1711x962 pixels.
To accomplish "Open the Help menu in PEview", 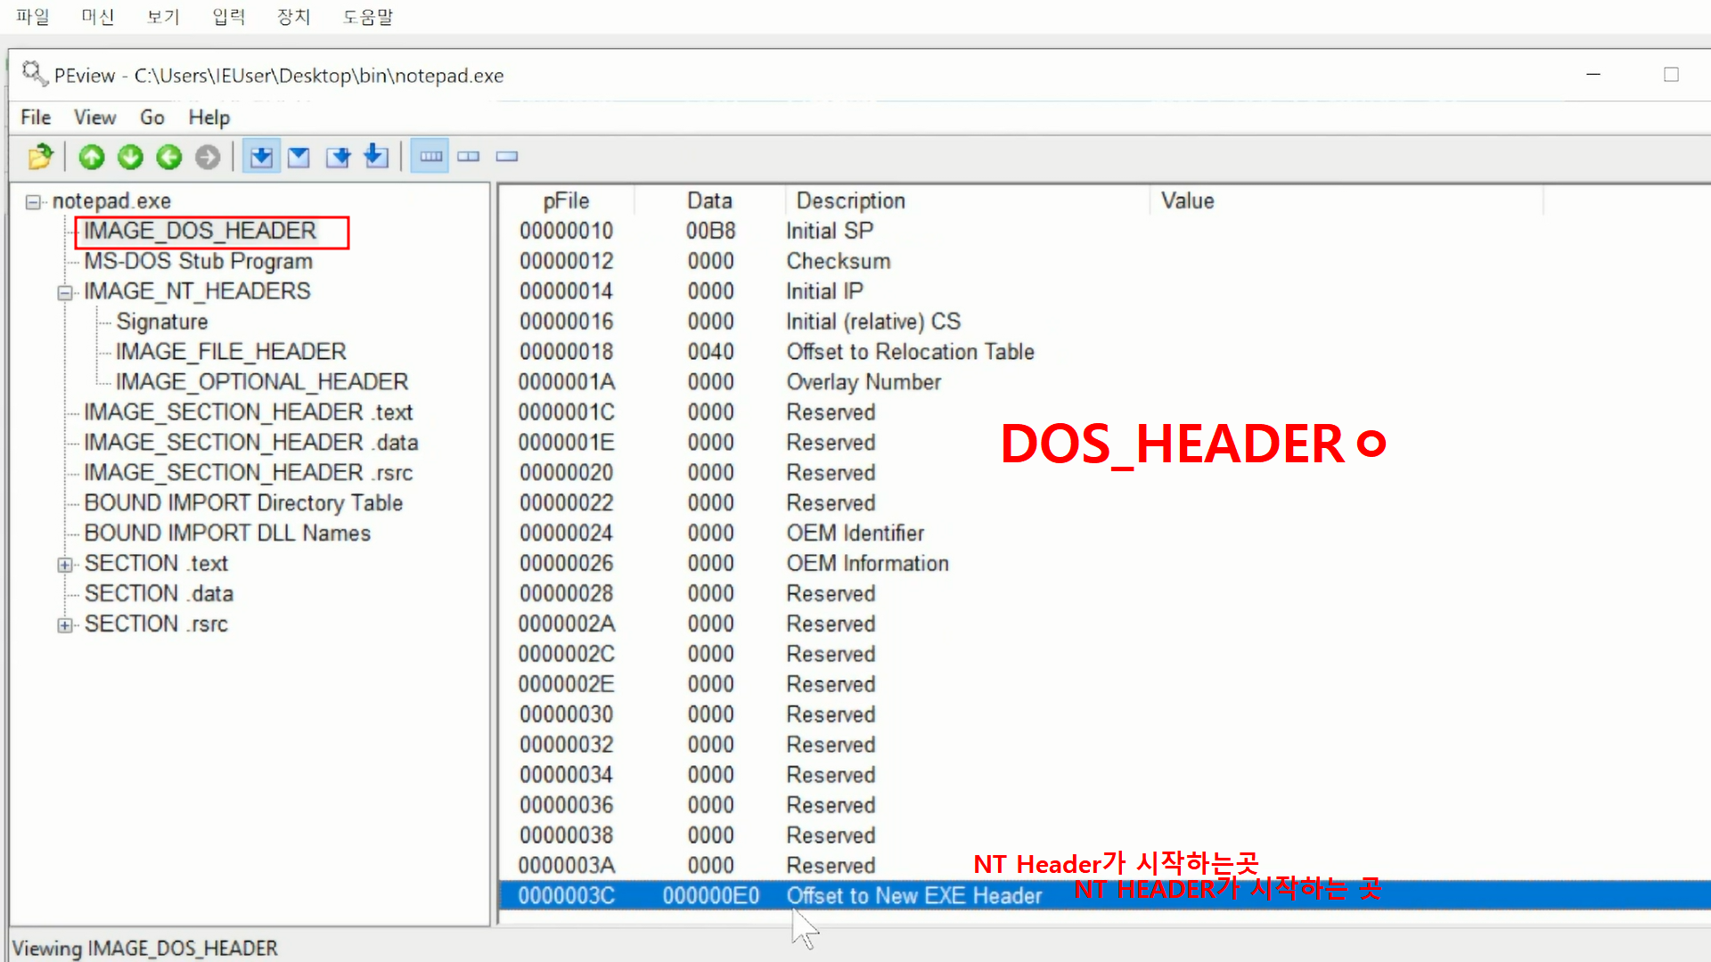I will coord(209,118).
